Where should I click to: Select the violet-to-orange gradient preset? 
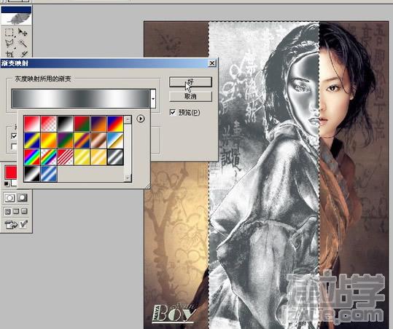(98, 124)
